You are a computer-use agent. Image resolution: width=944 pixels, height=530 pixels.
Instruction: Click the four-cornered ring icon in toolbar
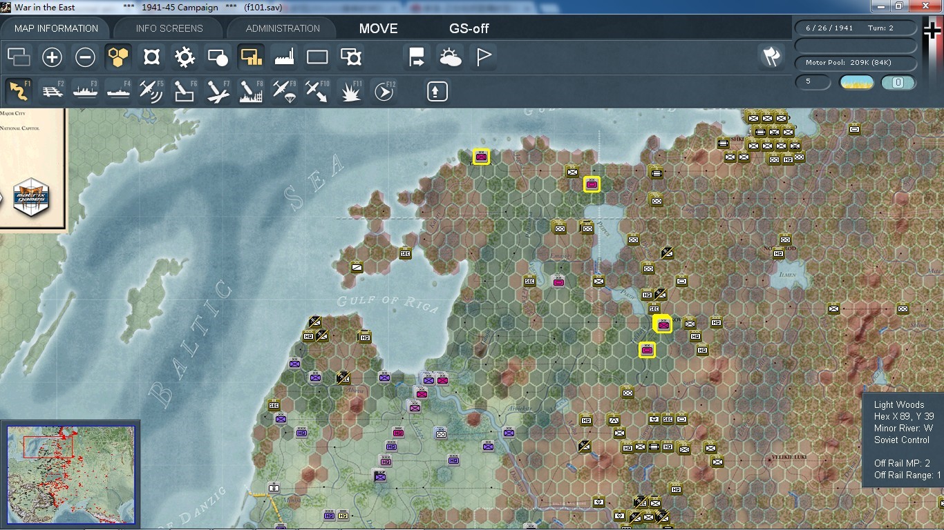point(152,57)
